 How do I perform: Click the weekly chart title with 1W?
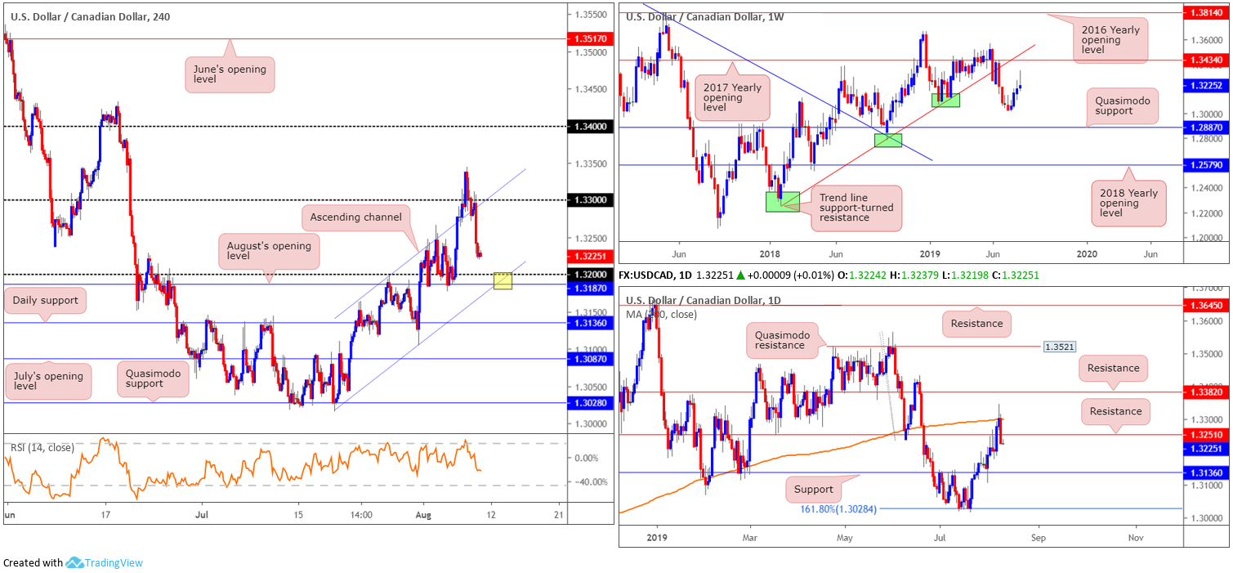pos(706,16)
